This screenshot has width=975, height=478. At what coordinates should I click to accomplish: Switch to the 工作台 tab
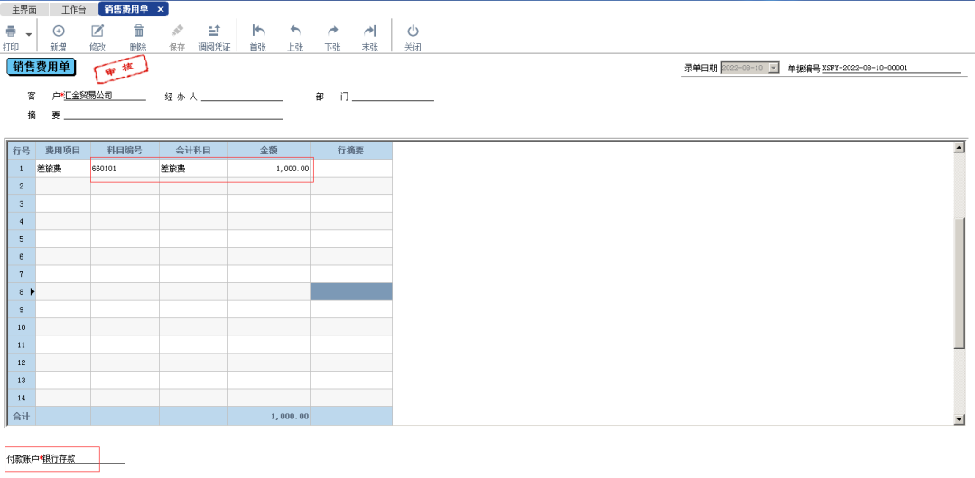click(74, 9)
